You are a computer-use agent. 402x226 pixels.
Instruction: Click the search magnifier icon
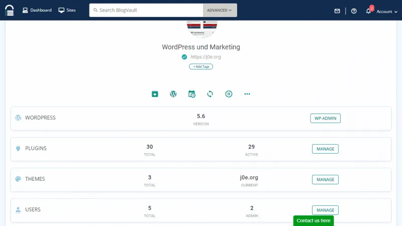click(x=95, y=10)
